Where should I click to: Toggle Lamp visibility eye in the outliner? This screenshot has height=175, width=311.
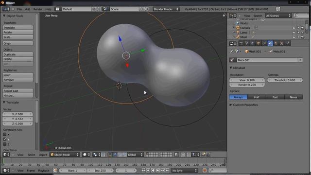point(294,33)
